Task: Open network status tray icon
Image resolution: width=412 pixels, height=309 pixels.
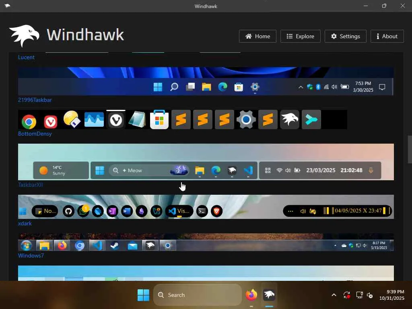Action: (x=359, y=295)
